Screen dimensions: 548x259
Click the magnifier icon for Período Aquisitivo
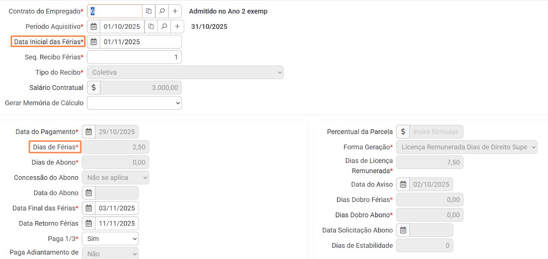tap(164, 27)
